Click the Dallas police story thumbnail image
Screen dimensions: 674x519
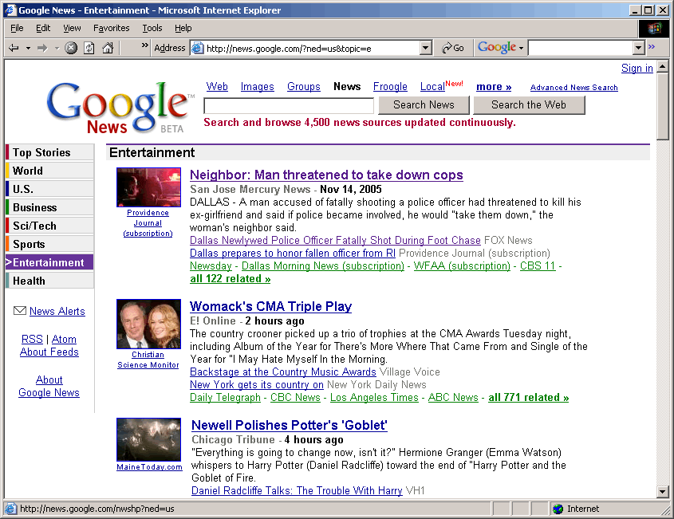point(148,187)
